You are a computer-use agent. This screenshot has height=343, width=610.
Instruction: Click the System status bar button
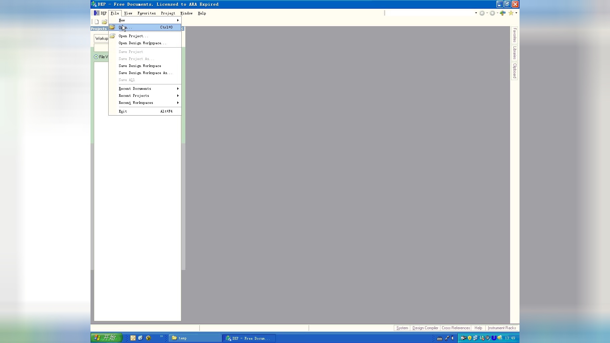(x=402, y=328)
